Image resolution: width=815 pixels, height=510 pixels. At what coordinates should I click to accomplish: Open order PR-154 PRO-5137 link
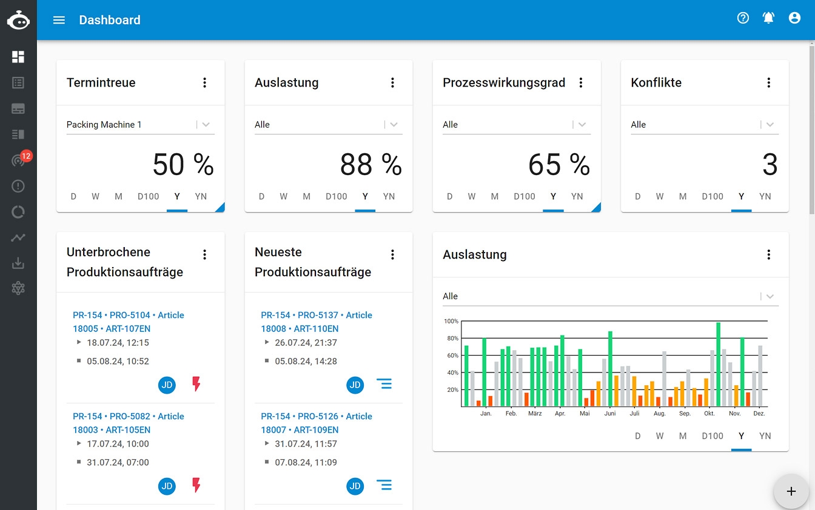coord(317,322)
